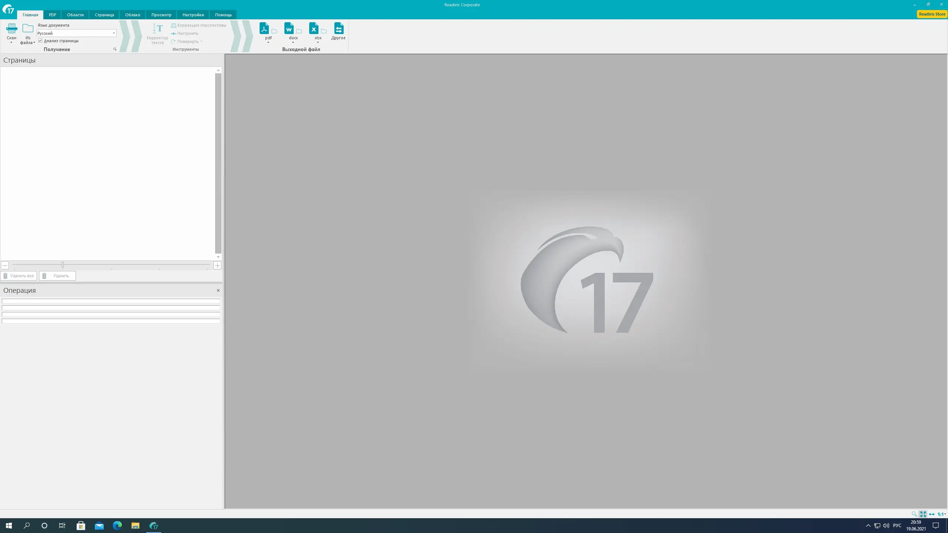Uncheck the Анализ страницы checkbox

click(40, 40)
